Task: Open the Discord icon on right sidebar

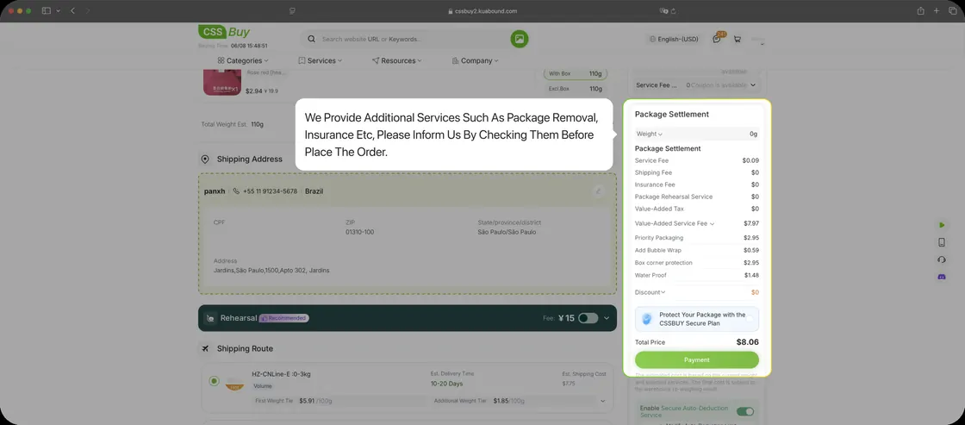Action: [942, 278]
